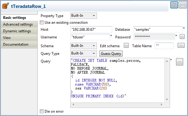Screen dimensions: 188x116
Task: Click the 'name VARCHAR(50),' line
Action: pos(93,84)
